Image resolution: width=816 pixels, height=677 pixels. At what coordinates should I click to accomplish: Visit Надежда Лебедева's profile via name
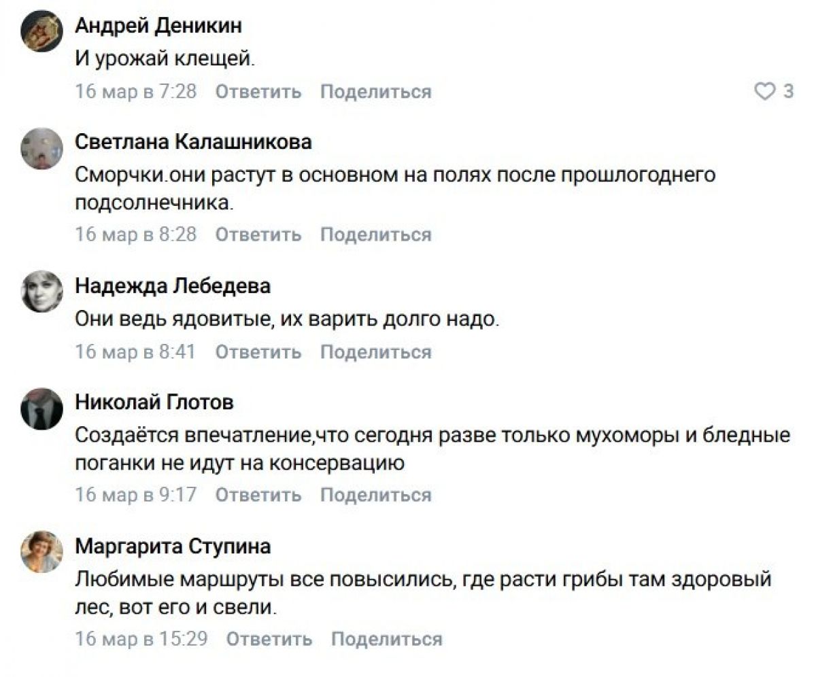[172, 286]
